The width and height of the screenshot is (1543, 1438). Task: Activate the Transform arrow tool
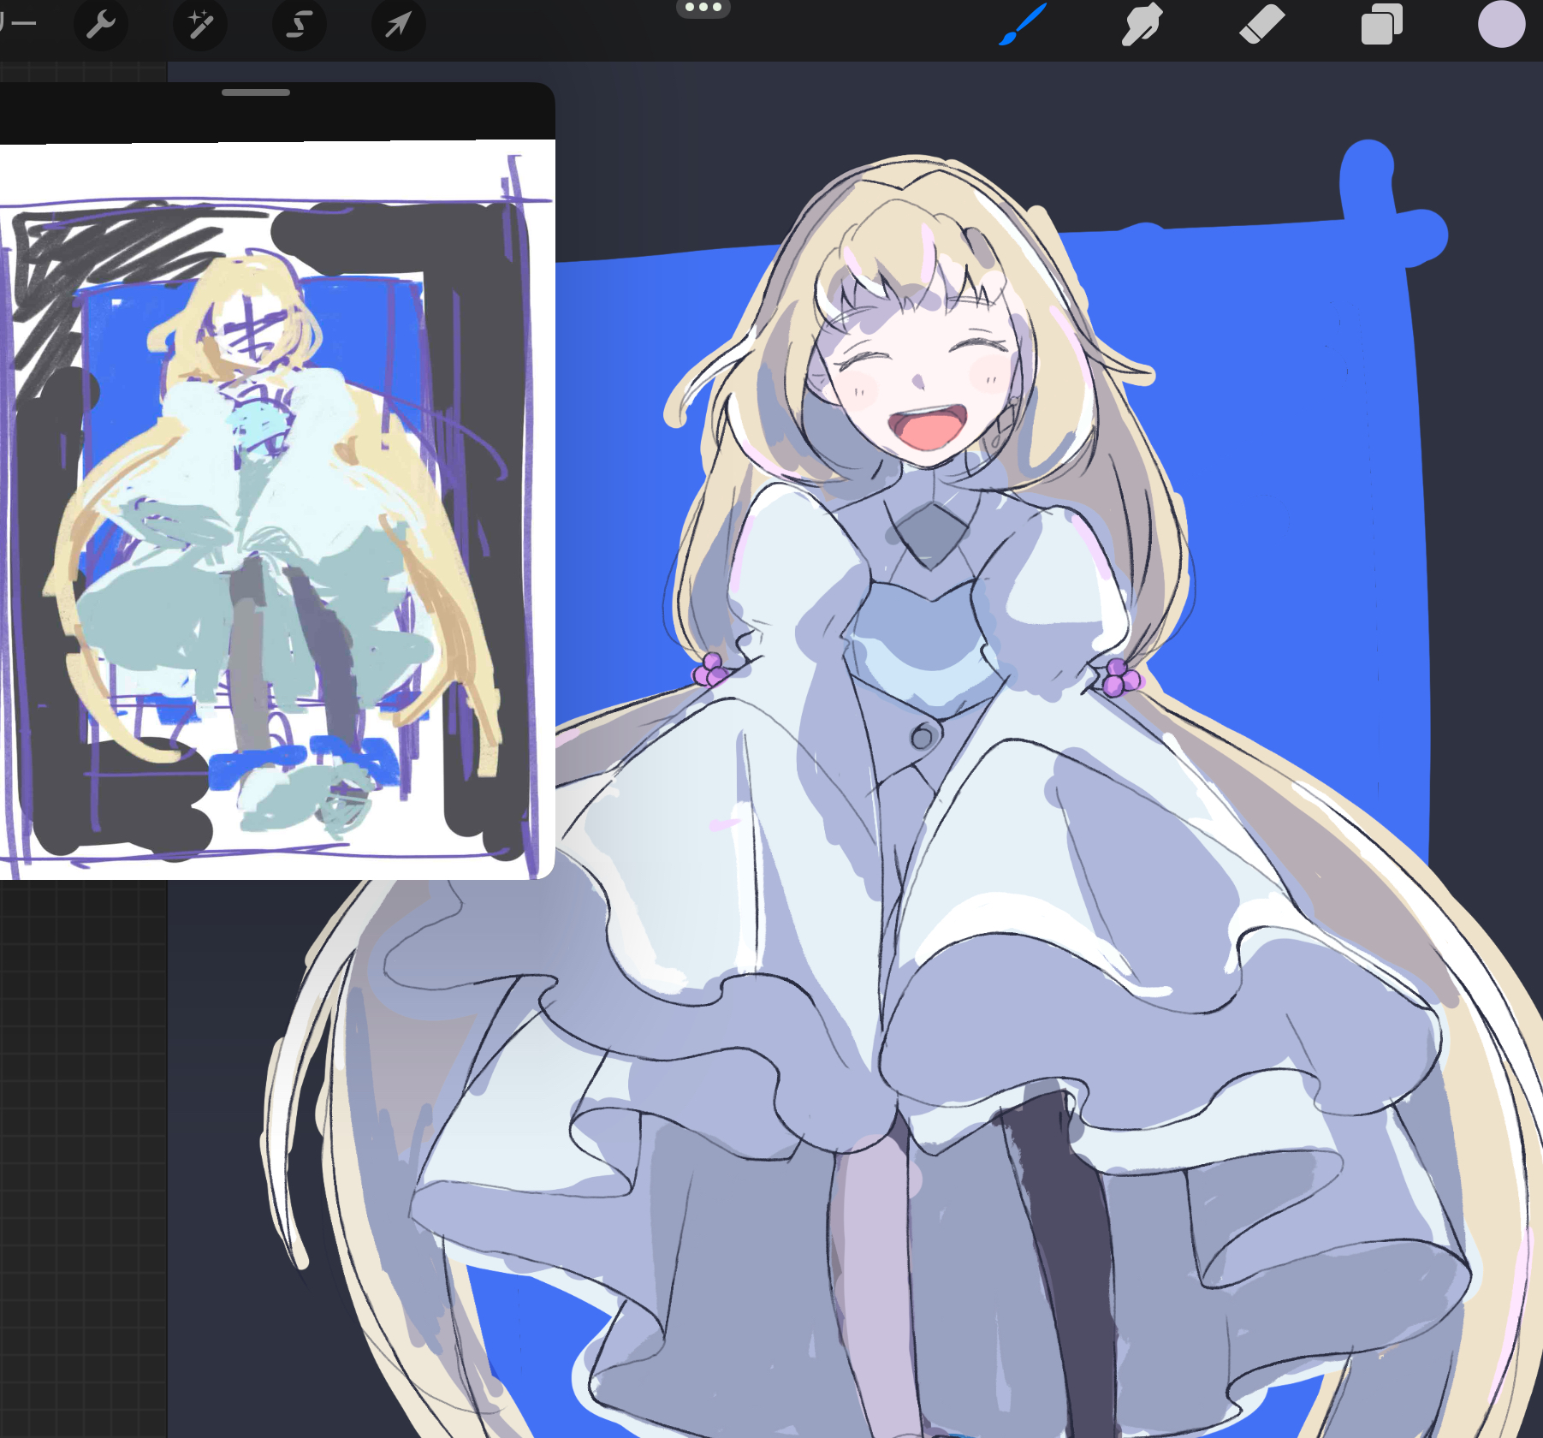398,25
